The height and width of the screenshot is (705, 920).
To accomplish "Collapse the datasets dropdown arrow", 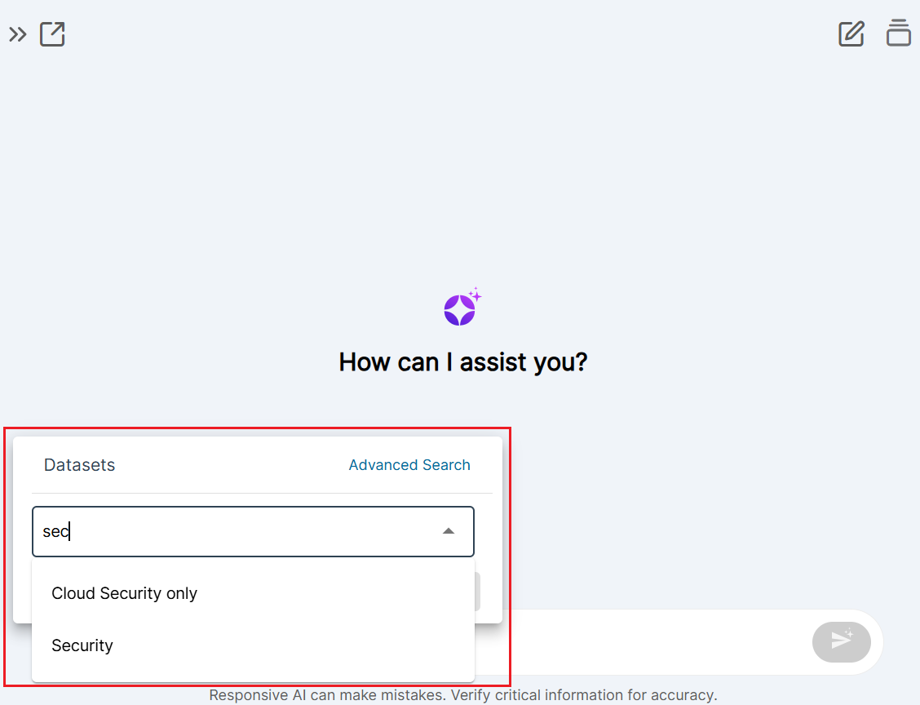I will (x=449, y=531).
